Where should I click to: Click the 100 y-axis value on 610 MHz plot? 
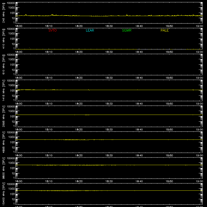(12, 65)
